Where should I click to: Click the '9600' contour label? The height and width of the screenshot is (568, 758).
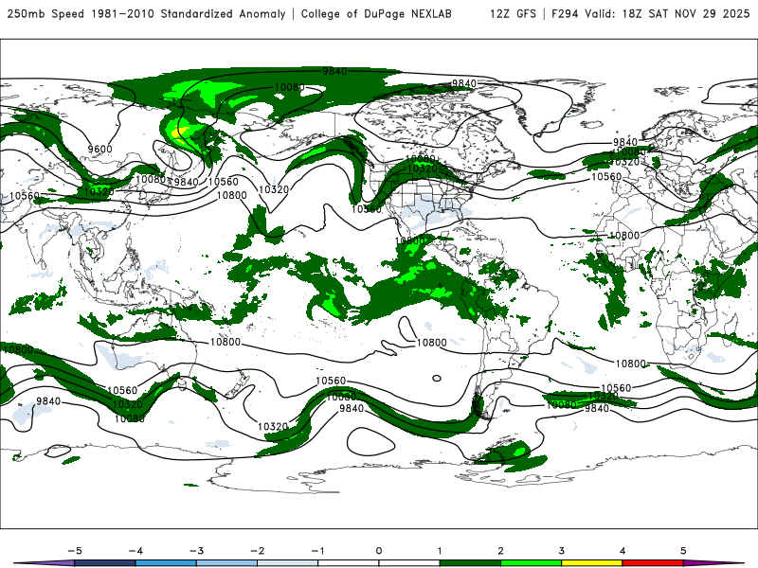coord(100,149)
